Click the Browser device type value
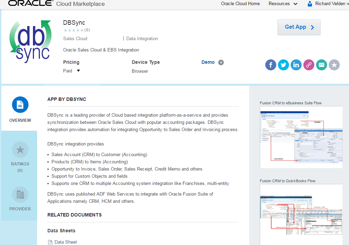349x245 pixels. pos(140,71)
